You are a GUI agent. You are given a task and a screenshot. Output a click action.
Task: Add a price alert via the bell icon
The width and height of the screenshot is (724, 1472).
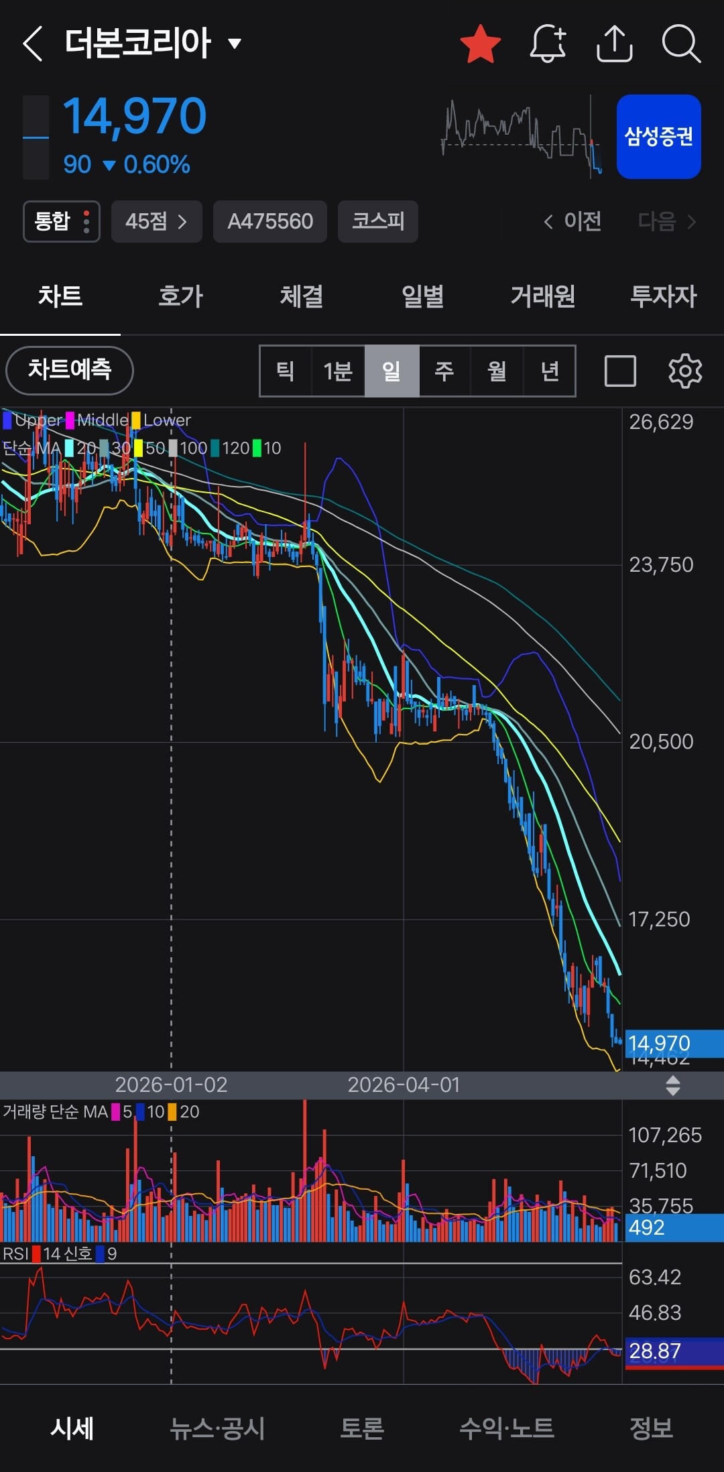coord(548,44)
